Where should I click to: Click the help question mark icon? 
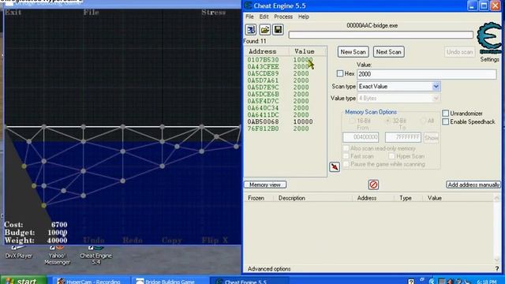[x=496, y=268]
